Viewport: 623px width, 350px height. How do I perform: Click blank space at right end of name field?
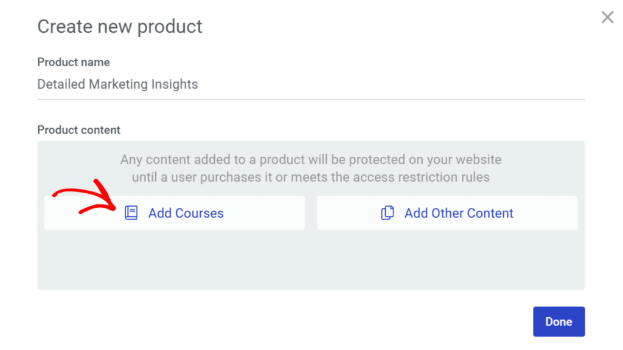517,84
